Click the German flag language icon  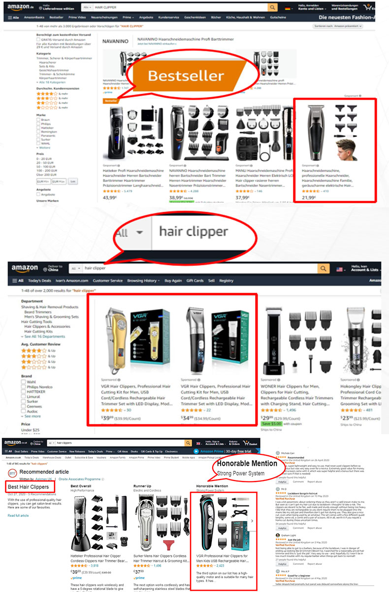pyautogui.click(x=288, y=8)
